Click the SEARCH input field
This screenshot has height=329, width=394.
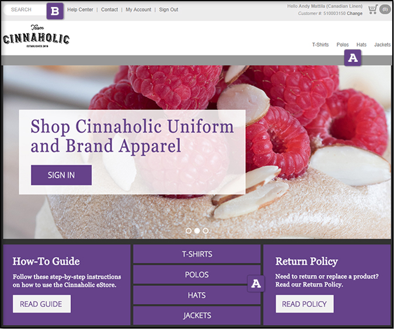25,10
